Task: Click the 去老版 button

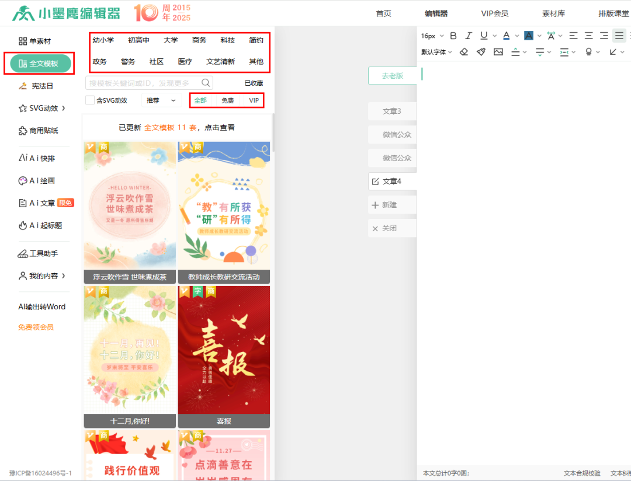Action: (392, 76)
